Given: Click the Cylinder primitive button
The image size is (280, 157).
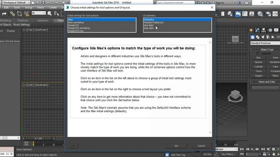Looking at the screenshot, I should pos(259,67).
